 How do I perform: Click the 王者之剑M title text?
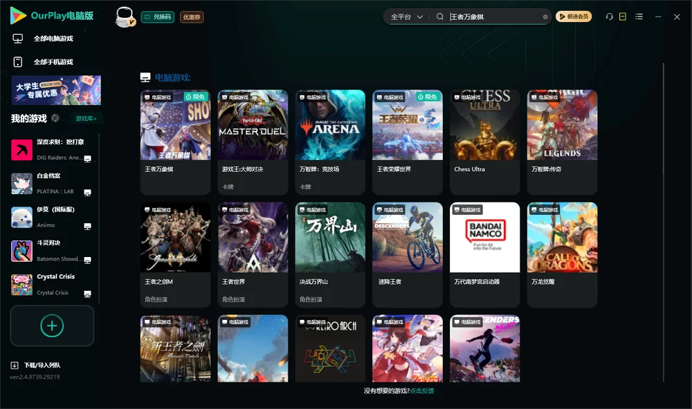coord(159,282)
